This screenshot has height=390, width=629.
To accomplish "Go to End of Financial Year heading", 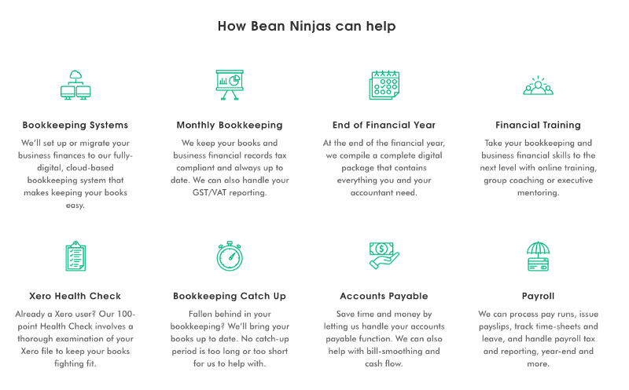I will 384,125.
